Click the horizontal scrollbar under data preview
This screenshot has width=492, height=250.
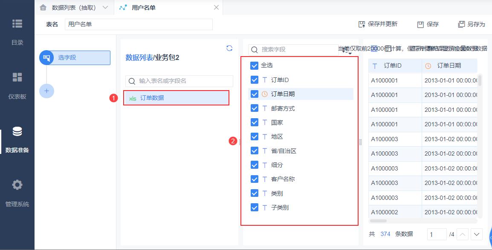[x=378, y=221]
